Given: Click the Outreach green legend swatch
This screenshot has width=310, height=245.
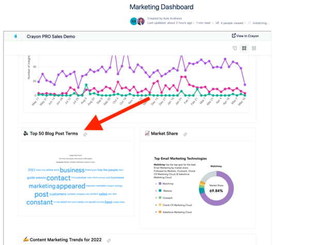Looking at the screenshot, I should coord(157,197).
